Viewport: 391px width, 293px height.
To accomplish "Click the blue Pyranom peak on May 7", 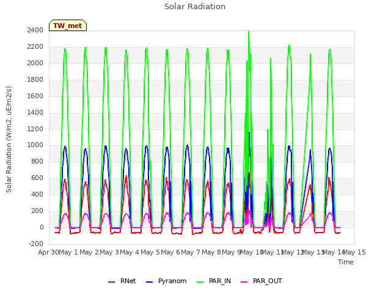I will [x=208, y=147].
